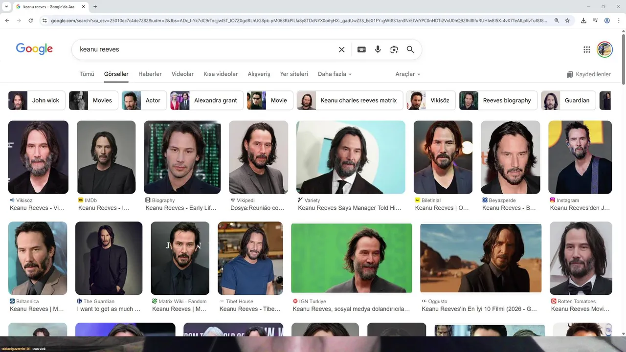Open the Oggusto desert image thumbnail
This screenshot has width=626, height=352.
click(481, 258)
